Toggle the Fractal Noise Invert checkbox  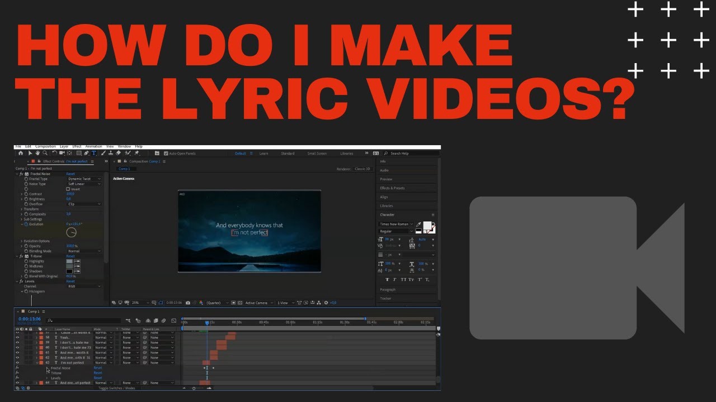[68, 189]
